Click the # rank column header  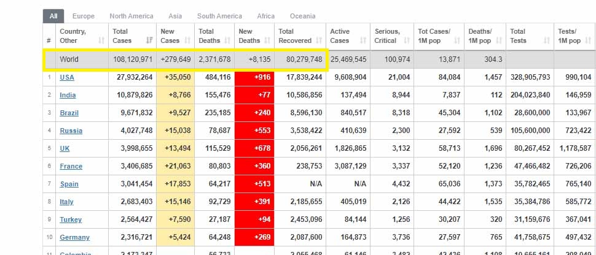coord(49,36)
